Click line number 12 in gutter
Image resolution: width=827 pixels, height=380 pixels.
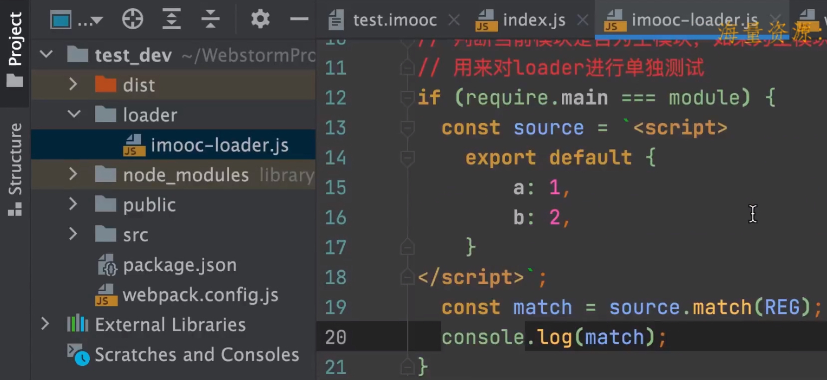tap(336, 98)
